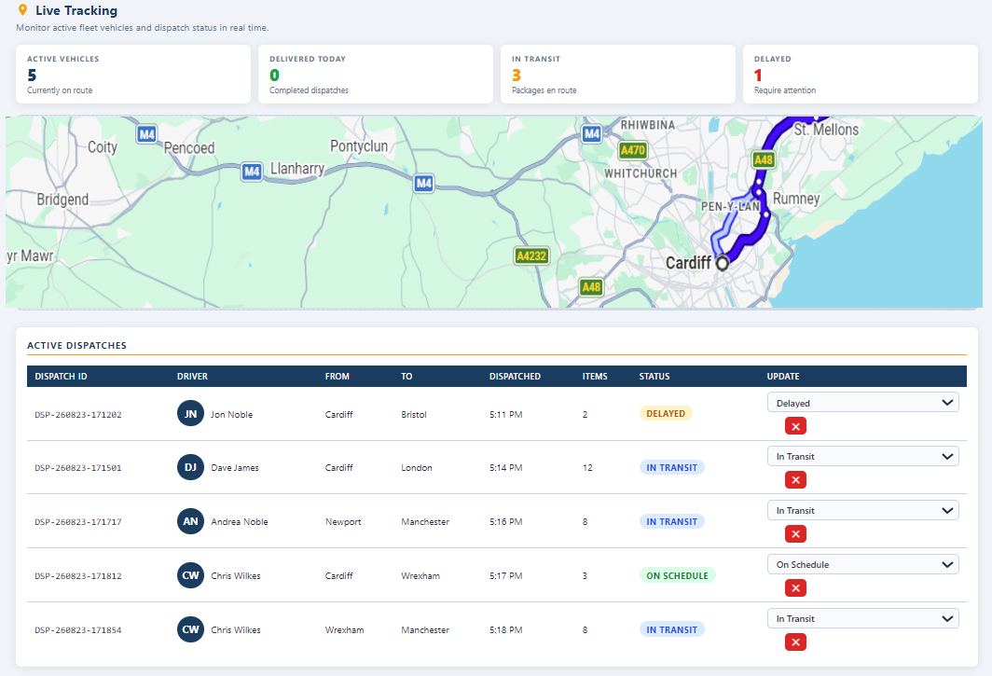Open status dropdown for dispatch DSP-260823-171854
The height and width of the screenshot is (676, 992).
[863, 618]
